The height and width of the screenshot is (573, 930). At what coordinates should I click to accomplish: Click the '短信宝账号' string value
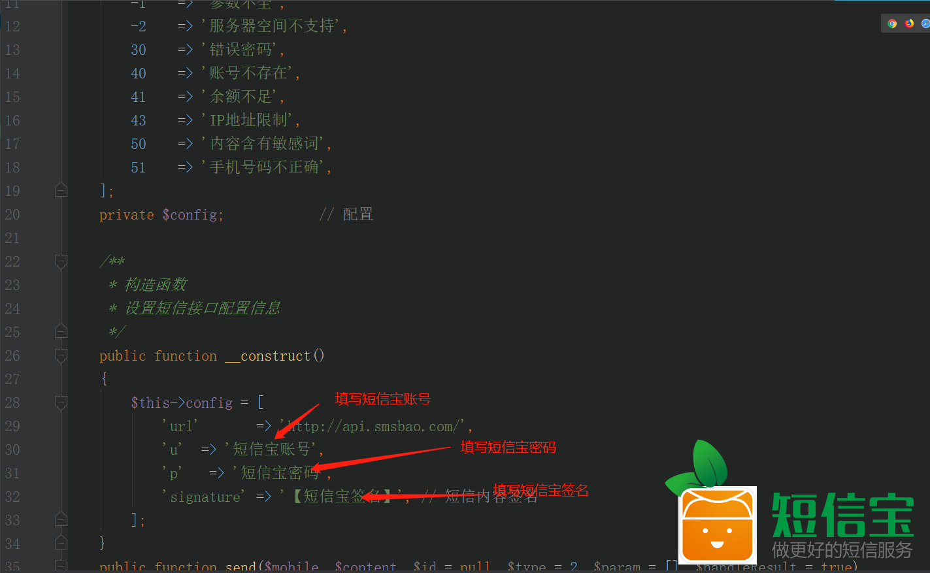[271, 450]
